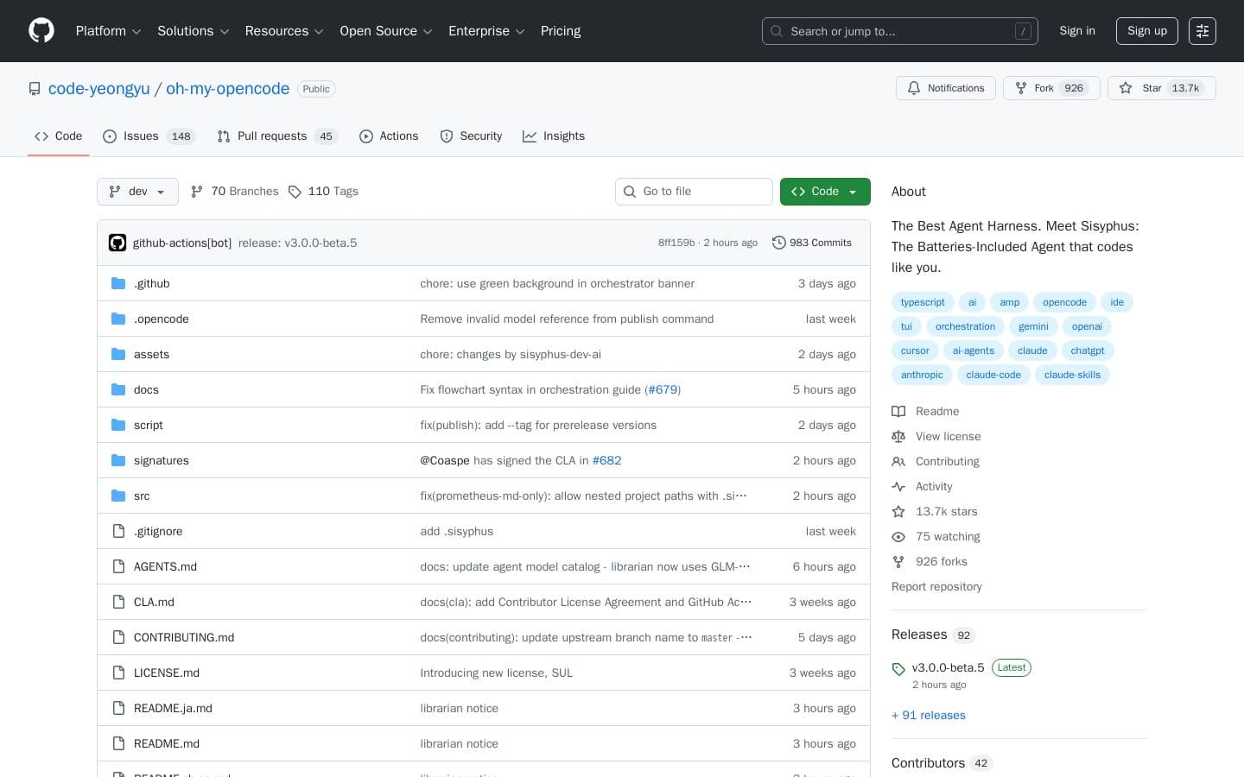Screen dimensions: 1244x777
Task: Click the tag icon beside v3.0.0-beta.5
Action: pyautogui.click(x=898, y=669)
